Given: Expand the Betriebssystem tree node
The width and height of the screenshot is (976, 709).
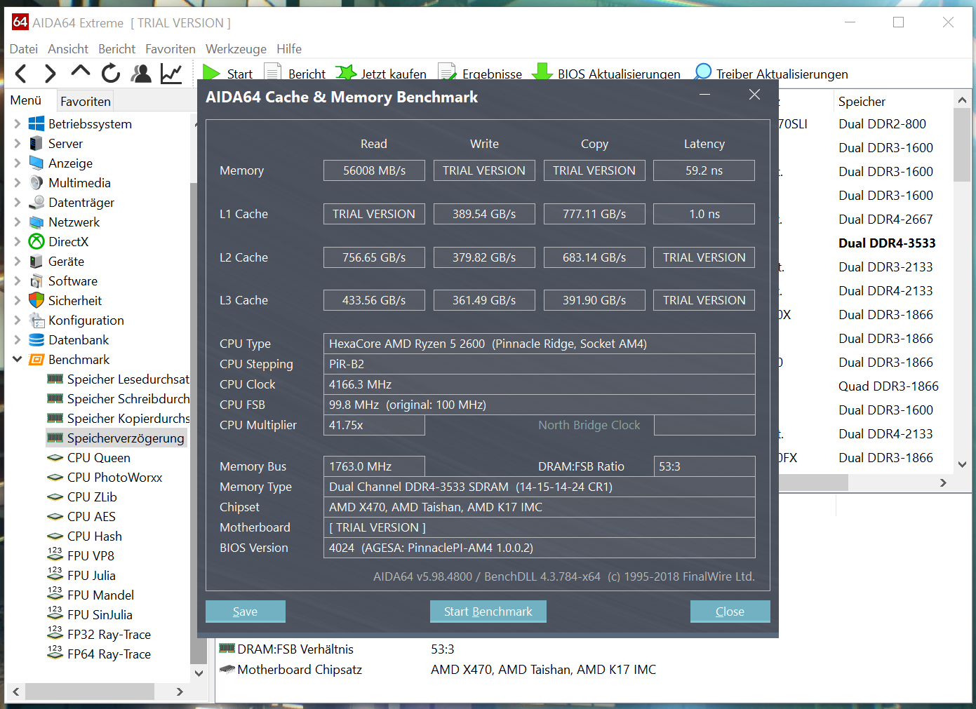Looking at the screenshot, I should pyautogui.click(x=18, y=124).
